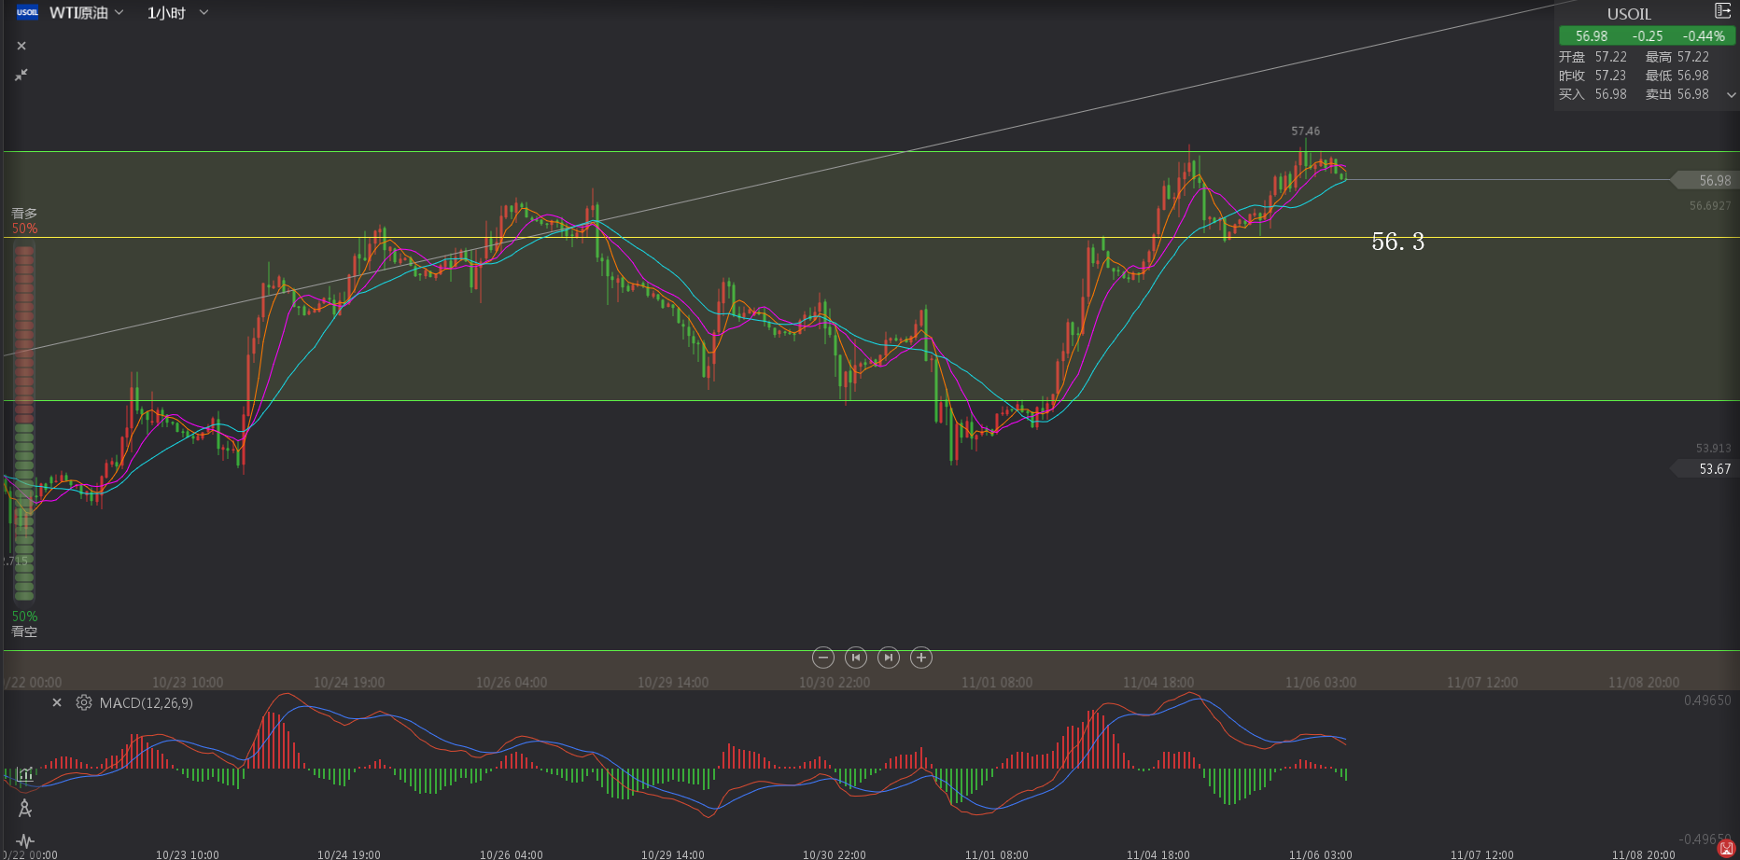Click the blue USOIL symbol logo
Viewport: 1740px width, 860px height.
(x=27, y=12)
